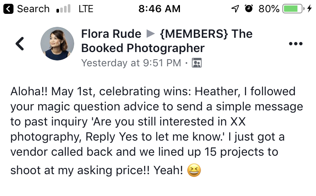Open the three-dot post options menu
316x196 pixels.
coord(296,44)
